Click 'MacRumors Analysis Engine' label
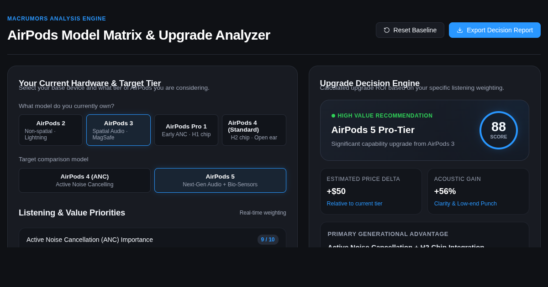Image resolution: width=548 pixels, height=287 pixels. click(57, 19)
